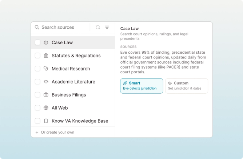This screenshot has width=243, height=159.
Task: Select the Business Filings checkbox
Action: [x=37, y=95]
